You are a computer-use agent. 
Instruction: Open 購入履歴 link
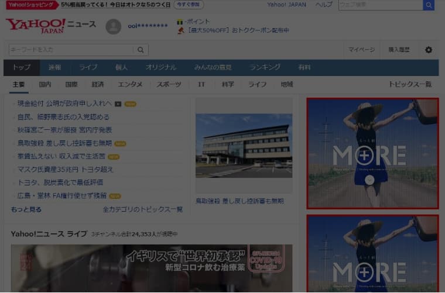(x=399, y=50)
